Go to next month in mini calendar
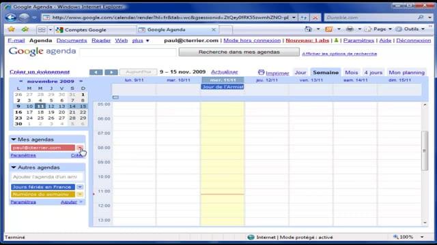 (81, 81)
